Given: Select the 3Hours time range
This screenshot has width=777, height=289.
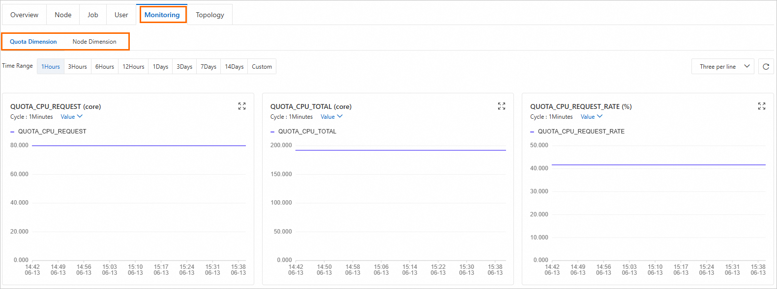Looking at the screenshot, I should [77, 67].
